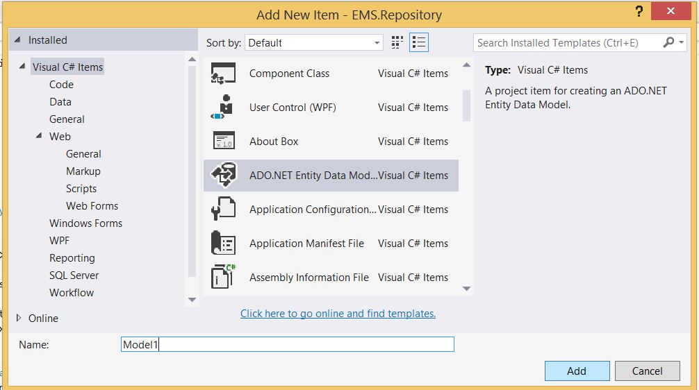Click the Add button
This screenshot has width=699, height=390.
(577, 371)
